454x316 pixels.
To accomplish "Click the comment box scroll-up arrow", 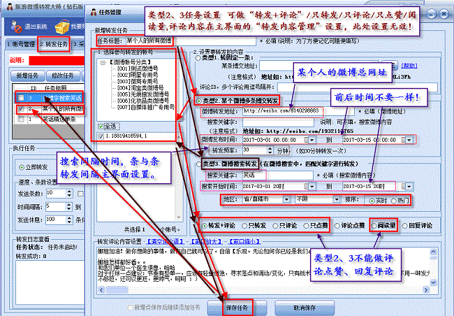I will [x=433, y=252].
